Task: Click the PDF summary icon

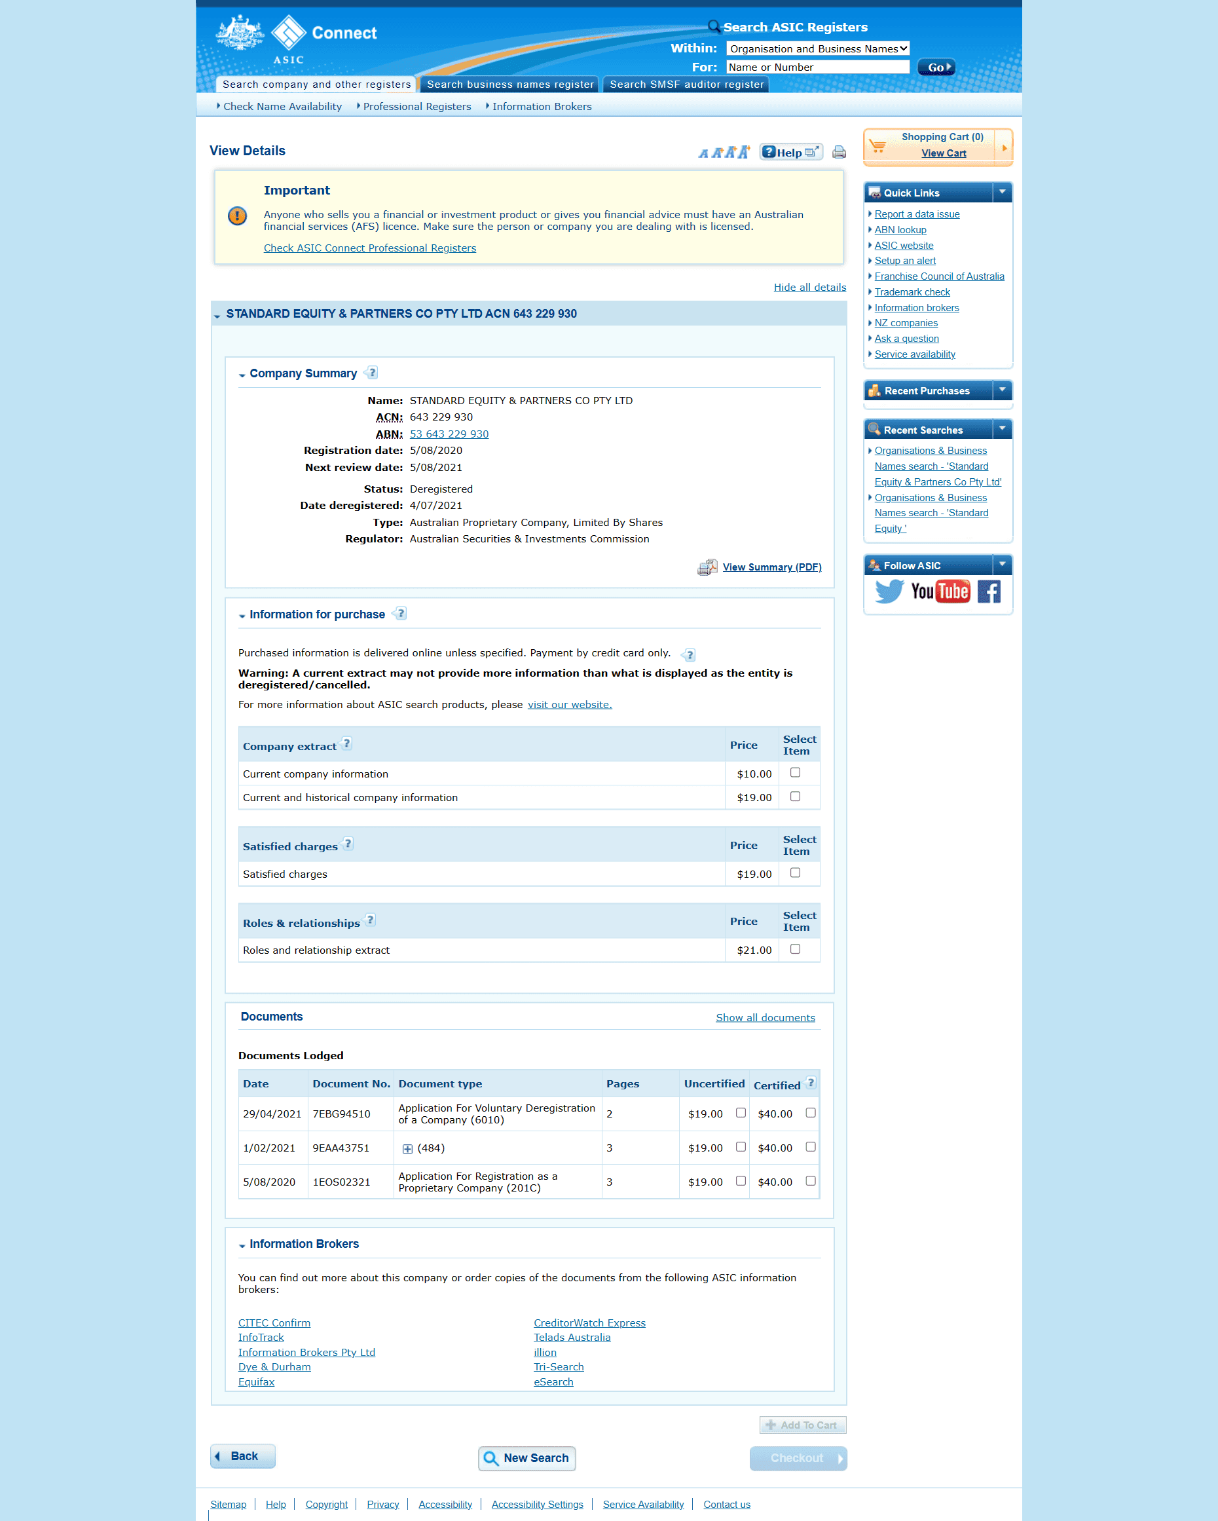Action: click(707, 567)
